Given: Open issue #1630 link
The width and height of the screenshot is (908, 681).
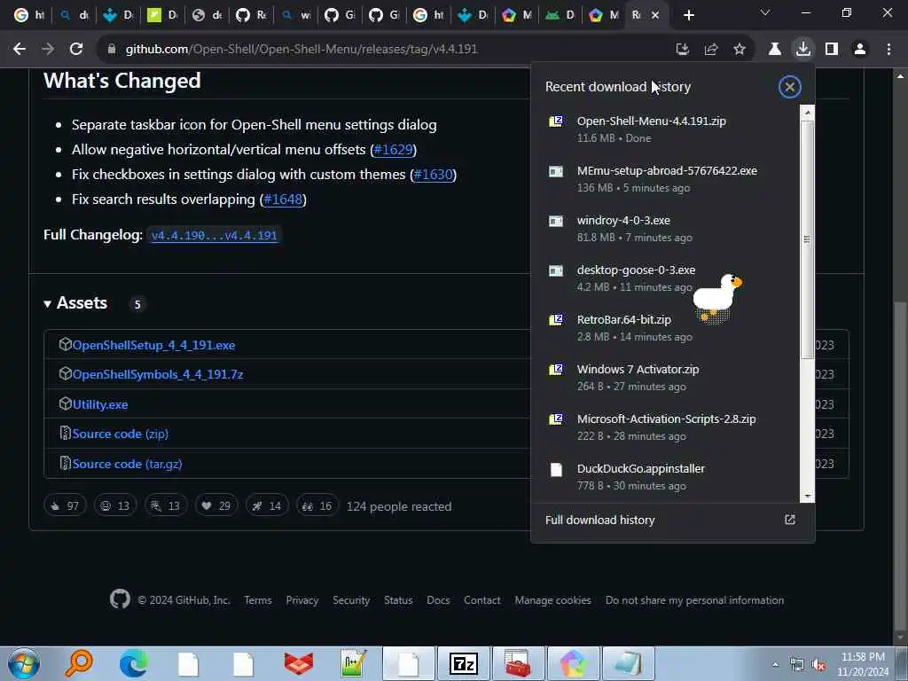Looking at the screenshot, I should click(433, 175).
